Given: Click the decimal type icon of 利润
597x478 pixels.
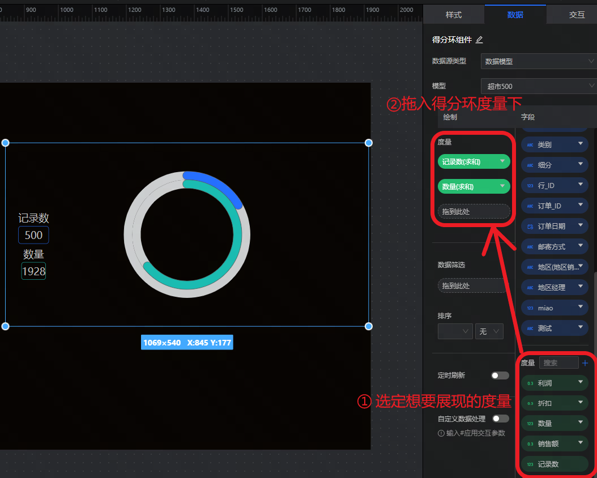Looking at the screenshot, I should (530, 383).
